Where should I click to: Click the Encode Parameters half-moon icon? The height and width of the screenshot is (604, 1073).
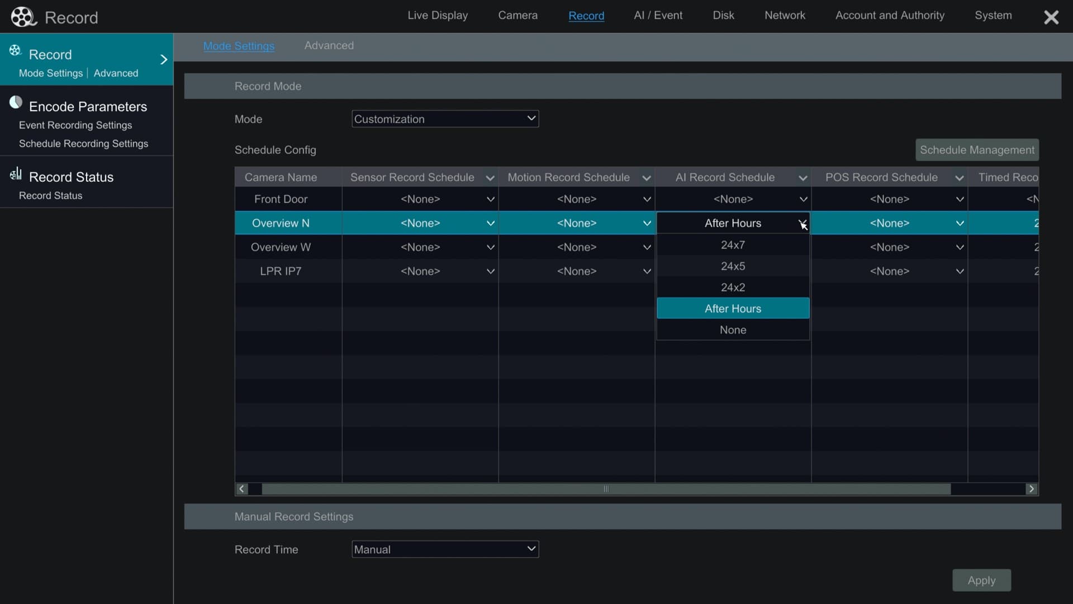(16, 102)
